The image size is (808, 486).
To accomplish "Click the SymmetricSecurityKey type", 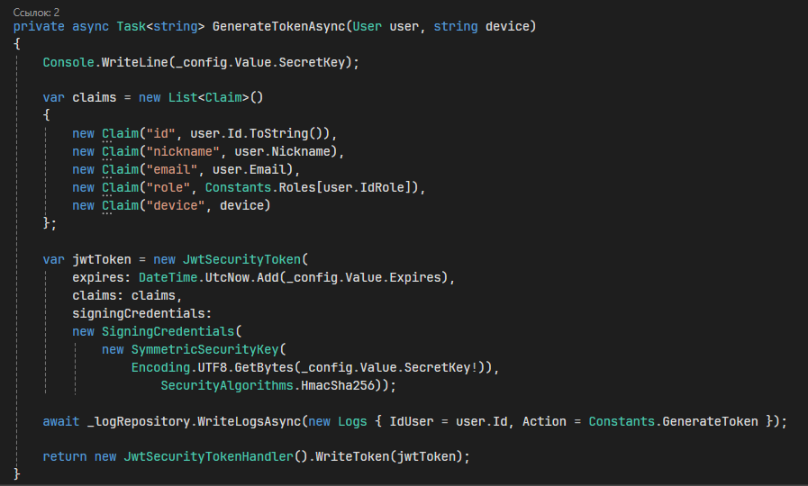I will pyautogui.click(x=204, y=349).
